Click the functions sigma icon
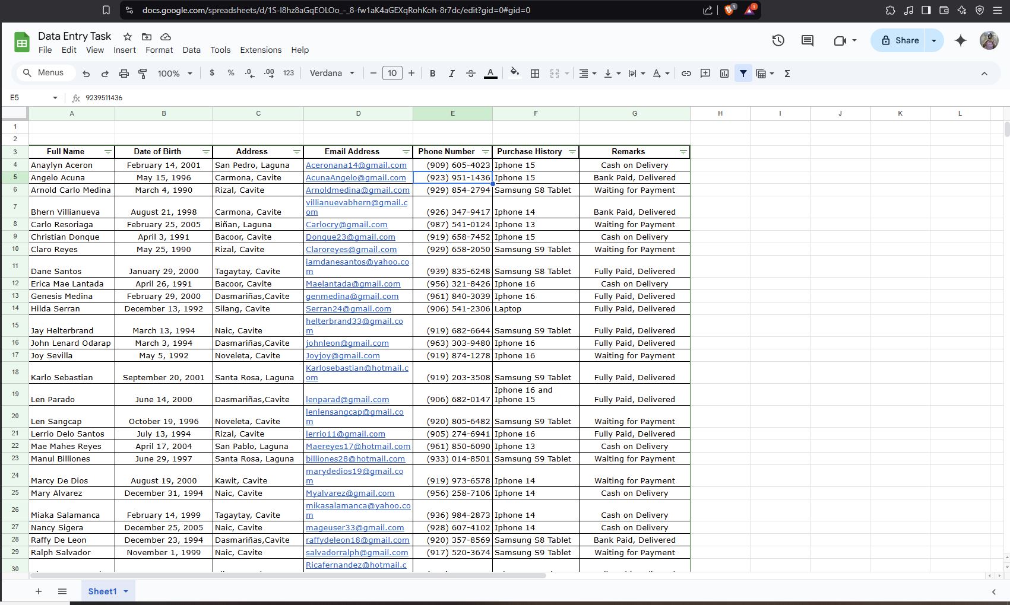Image resolution: width=1010 pixels, height=605 pixels. tap(787, 74)
